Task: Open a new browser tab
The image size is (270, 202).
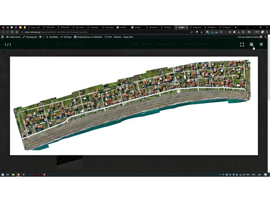Action: 236,27
